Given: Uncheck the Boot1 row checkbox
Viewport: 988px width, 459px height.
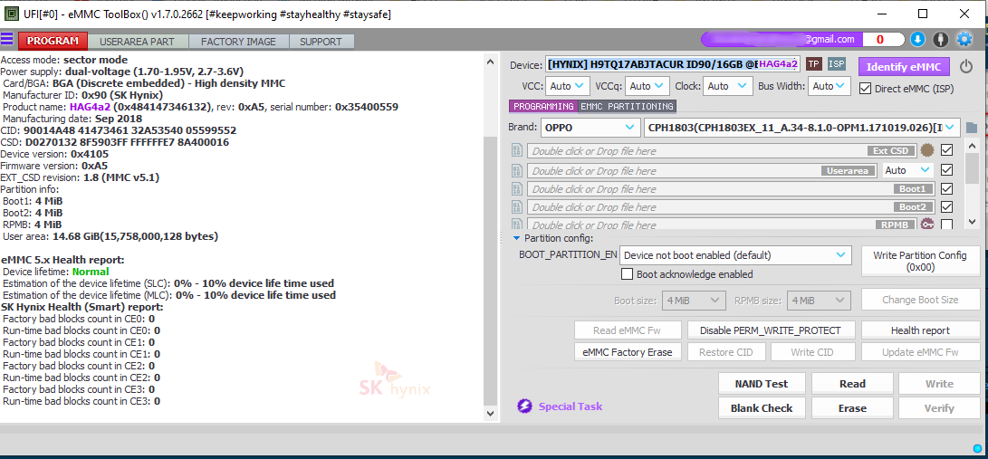Looking at the screenshot, I should click(945, 189).
